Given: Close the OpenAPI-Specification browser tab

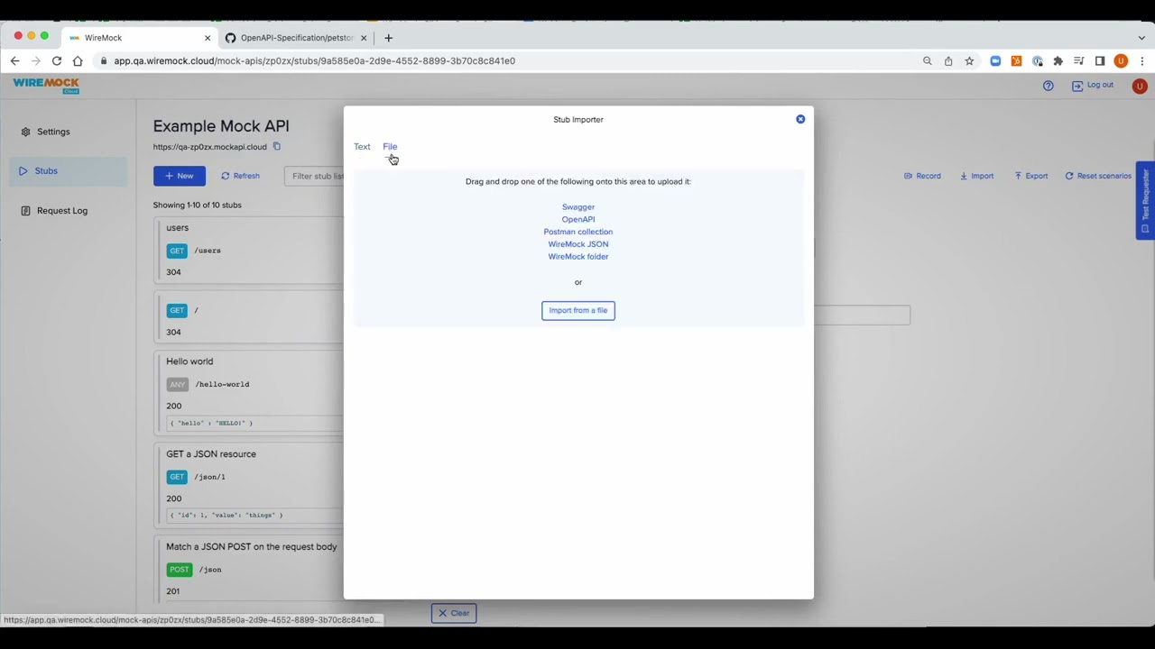Looking at the screenshot, I should (x=364, y=38).
